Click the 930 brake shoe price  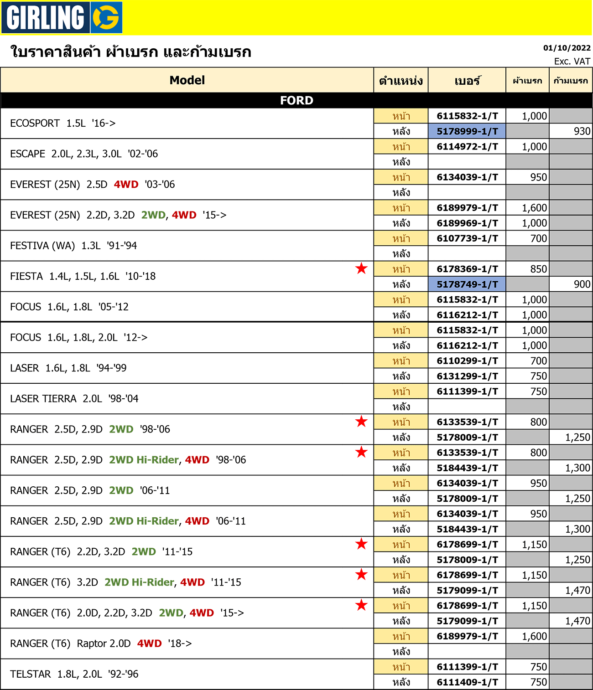(x=571, y=131)
